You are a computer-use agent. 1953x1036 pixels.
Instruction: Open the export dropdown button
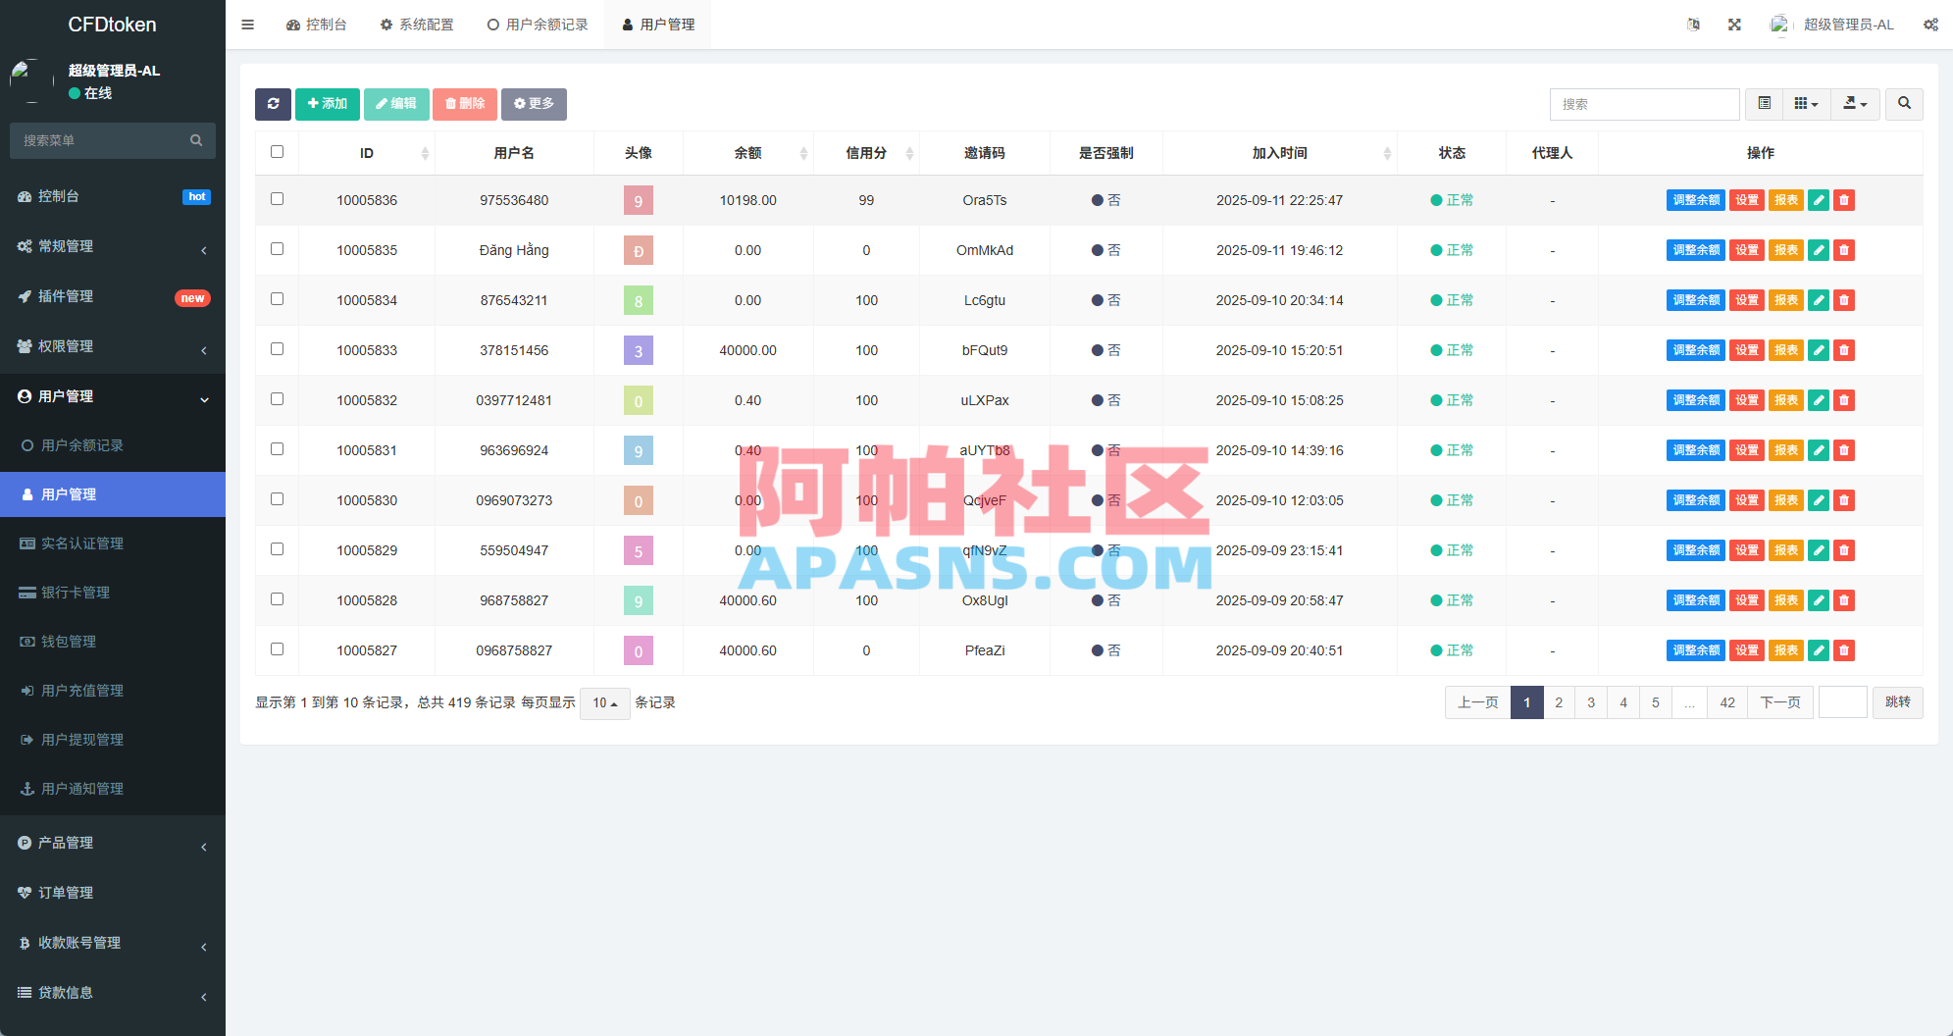1855,104
